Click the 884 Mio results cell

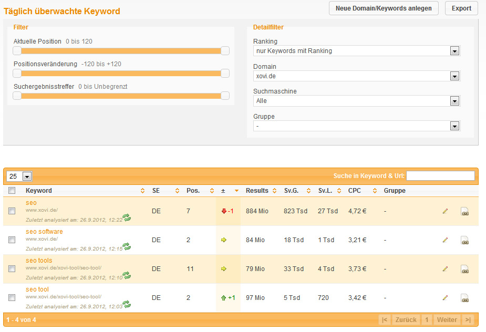pyautogui.click(x=257, y=211)
